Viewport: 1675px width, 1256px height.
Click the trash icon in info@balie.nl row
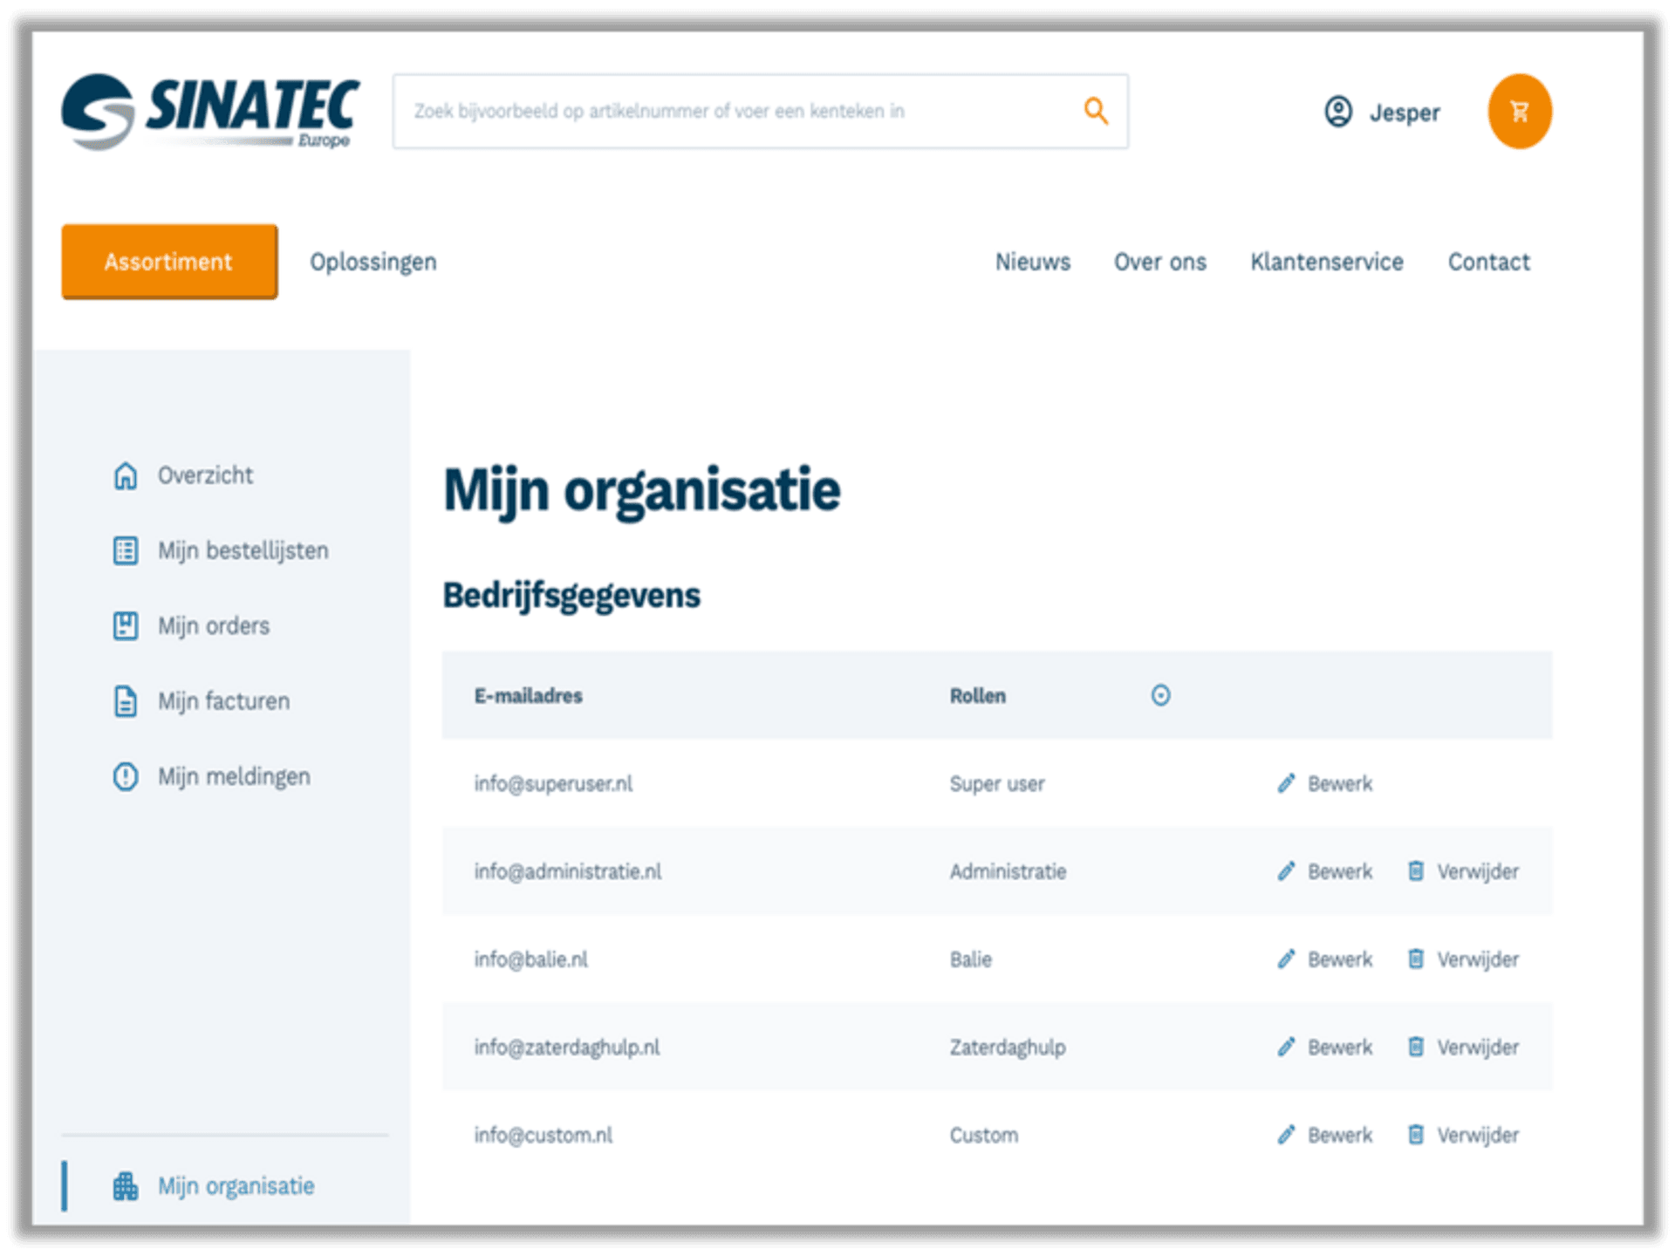coord(1416,959)
